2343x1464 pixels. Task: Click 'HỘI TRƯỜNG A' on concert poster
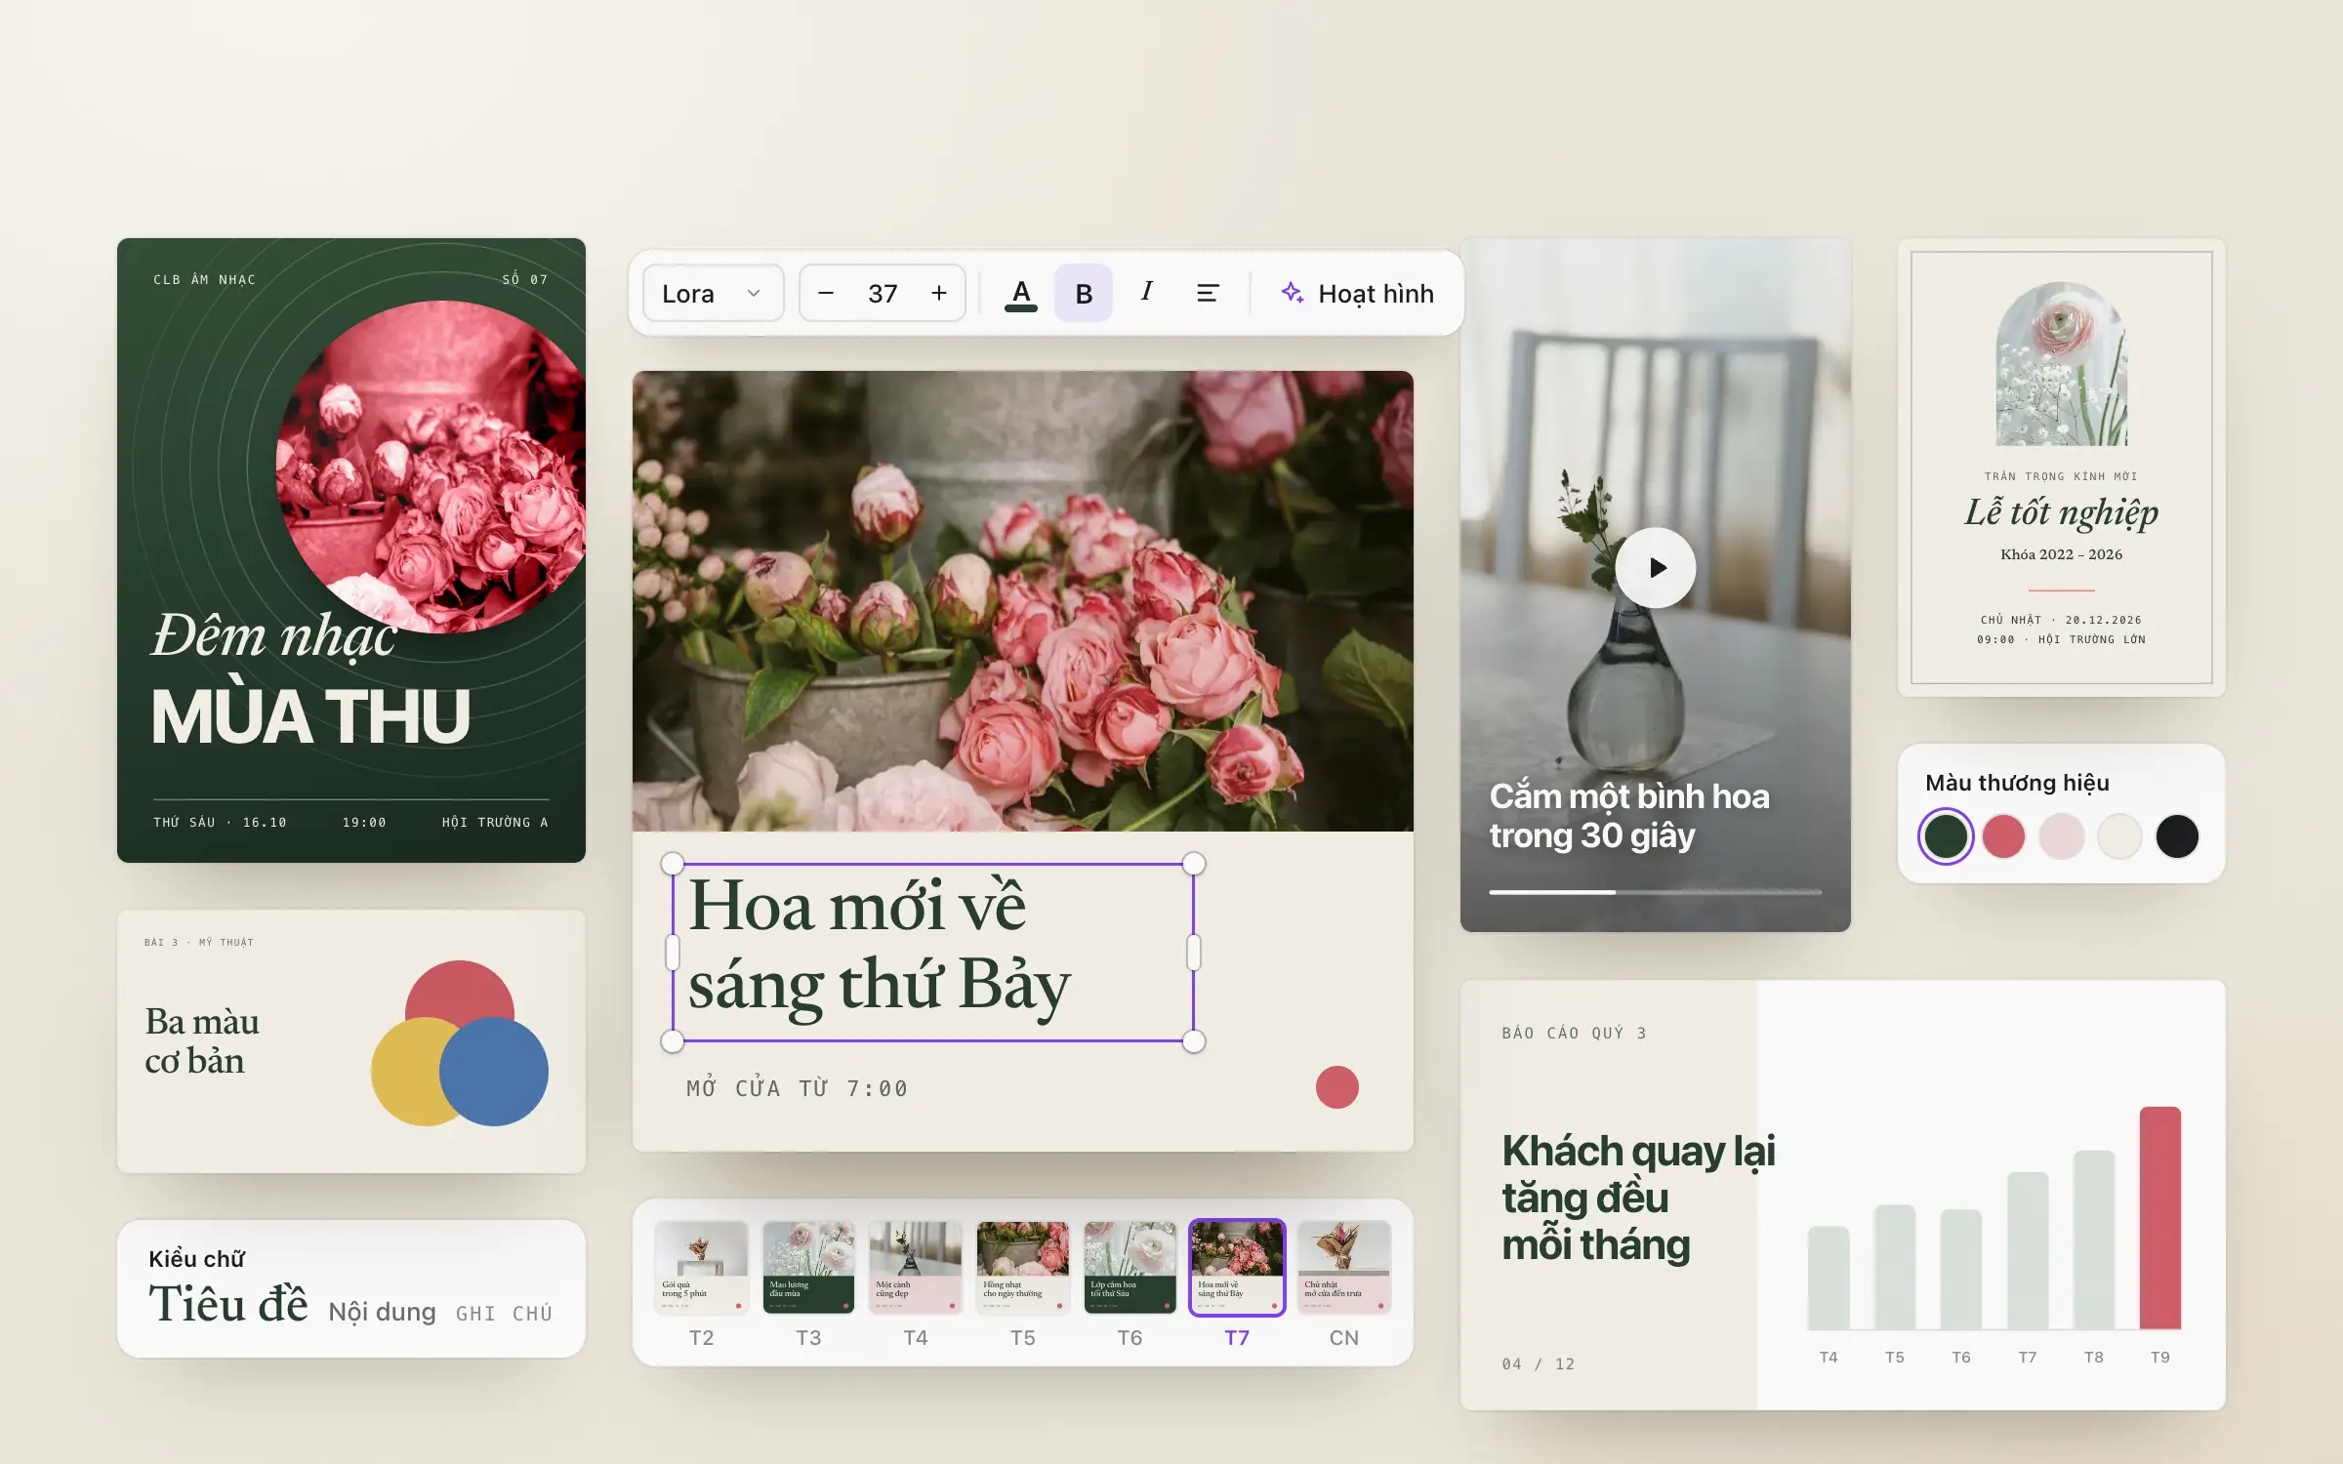tap(495, 822)
